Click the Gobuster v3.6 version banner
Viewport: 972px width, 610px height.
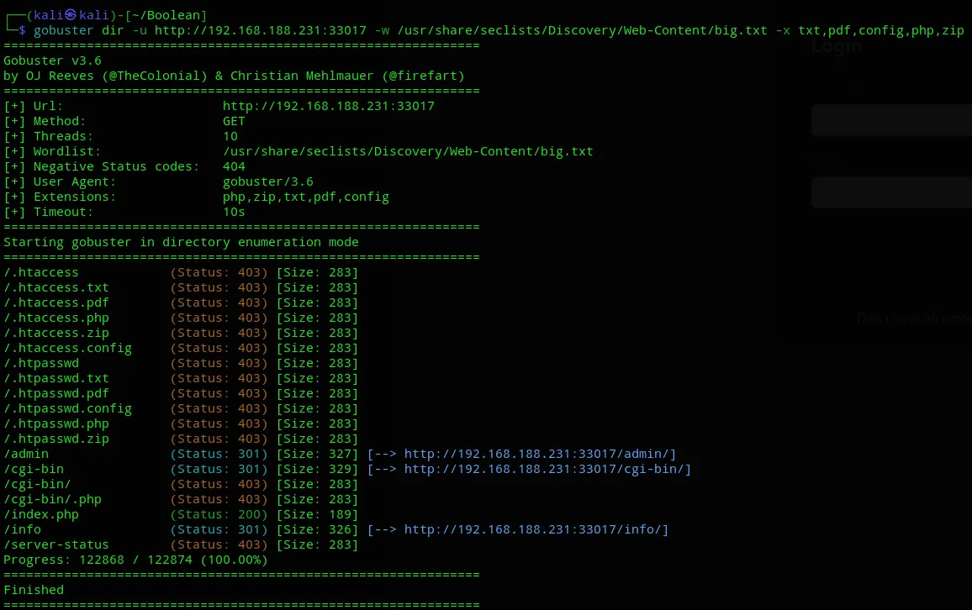52,60
